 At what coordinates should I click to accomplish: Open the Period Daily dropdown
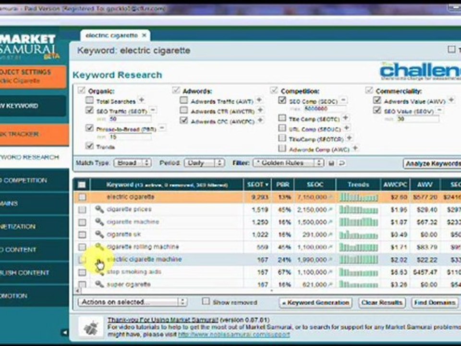tap(204, 163)
